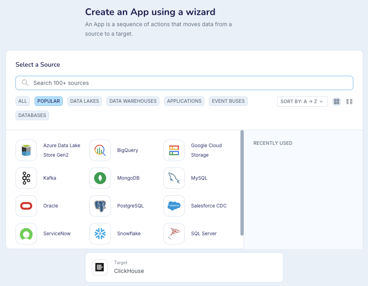Select the Azure Data Lake Store Gen2 icon
This screenshot has width=368, height=286.
click(26, 150)
